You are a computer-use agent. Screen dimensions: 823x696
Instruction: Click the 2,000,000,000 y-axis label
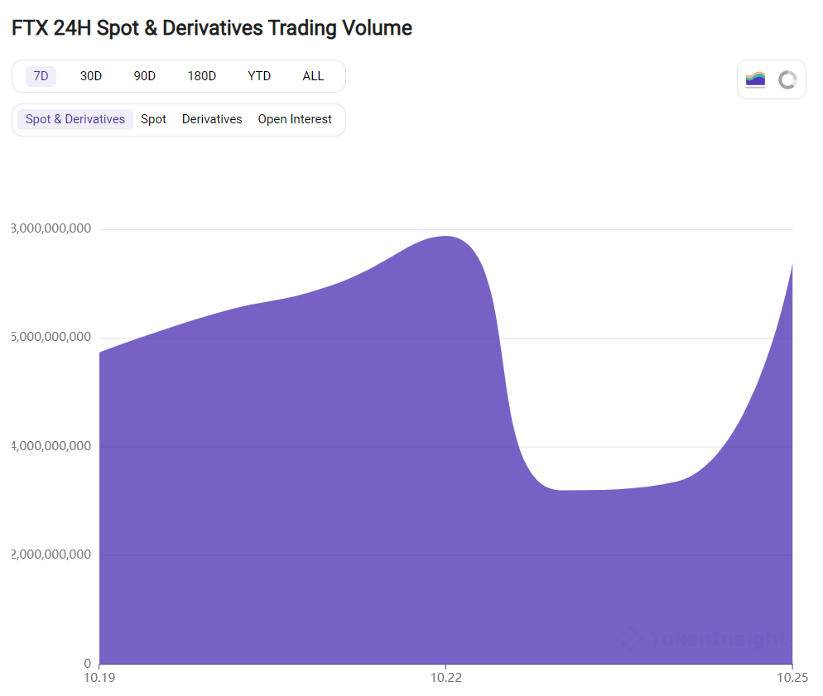[x=51, y=554]
